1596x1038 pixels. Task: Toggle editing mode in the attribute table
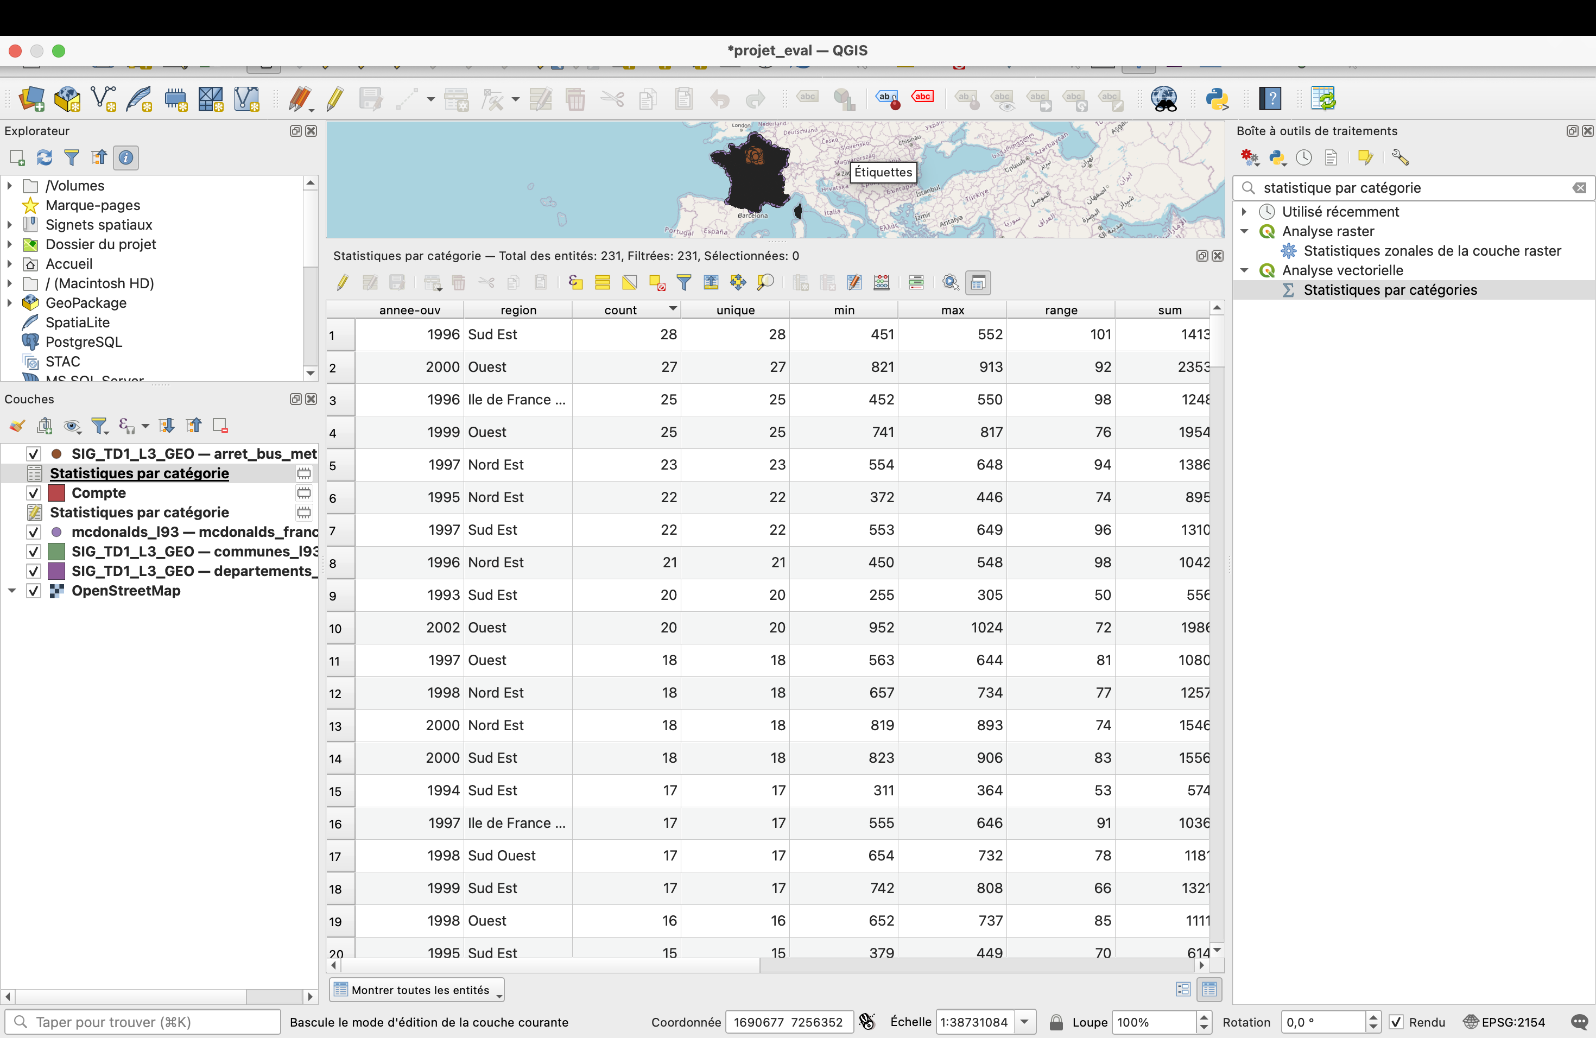point(342,282)
